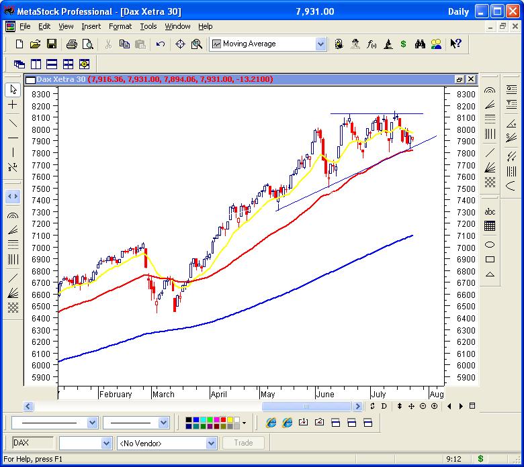The image size is (524, 467).
Task: Click the DAX symbol input field
Action: point(32,443)
